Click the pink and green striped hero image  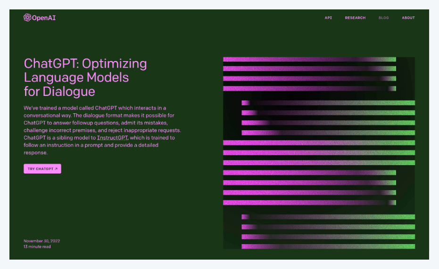[x=319, y=153]
